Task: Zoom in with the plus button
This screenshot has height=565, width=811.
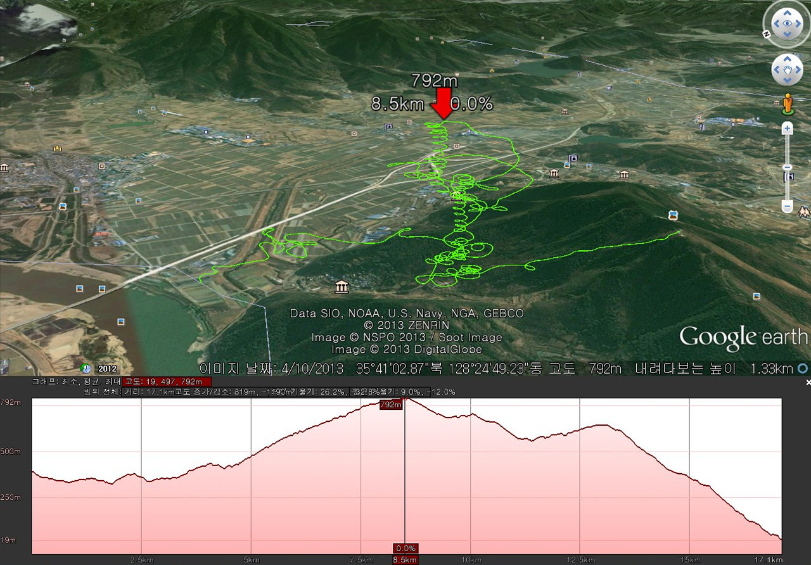Action: (x=788, y=129)
